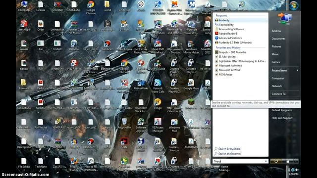Click the Start orb button

(x=294, y=5)
